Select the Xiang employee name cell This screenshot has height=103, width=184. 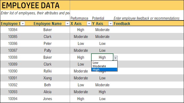tap(47, 78)
